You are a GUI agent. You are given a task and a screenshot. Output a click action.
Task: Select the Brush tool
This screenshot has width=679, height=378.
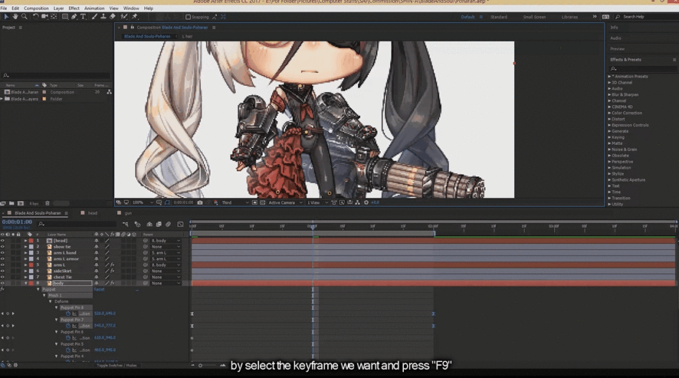(x=94, y=16)
